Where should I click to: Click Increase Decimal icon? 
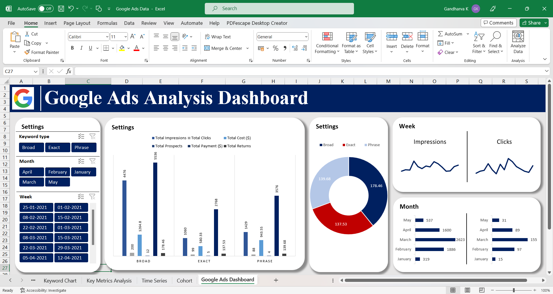click(x=295, y=48)
